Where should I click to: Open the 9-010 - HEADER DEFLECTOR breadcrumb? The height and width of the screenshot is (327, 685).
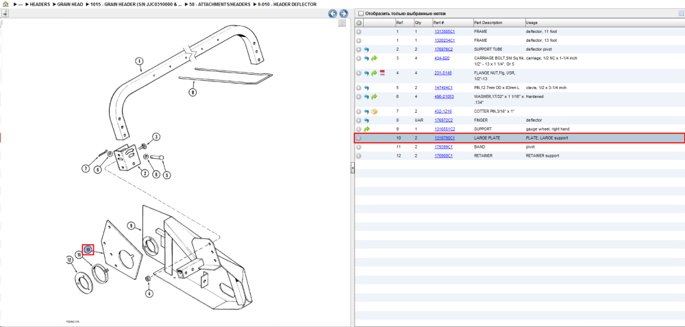click(x=287, y=4)
